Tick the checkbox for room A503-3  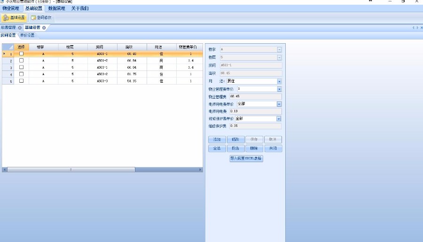point(21,81)
